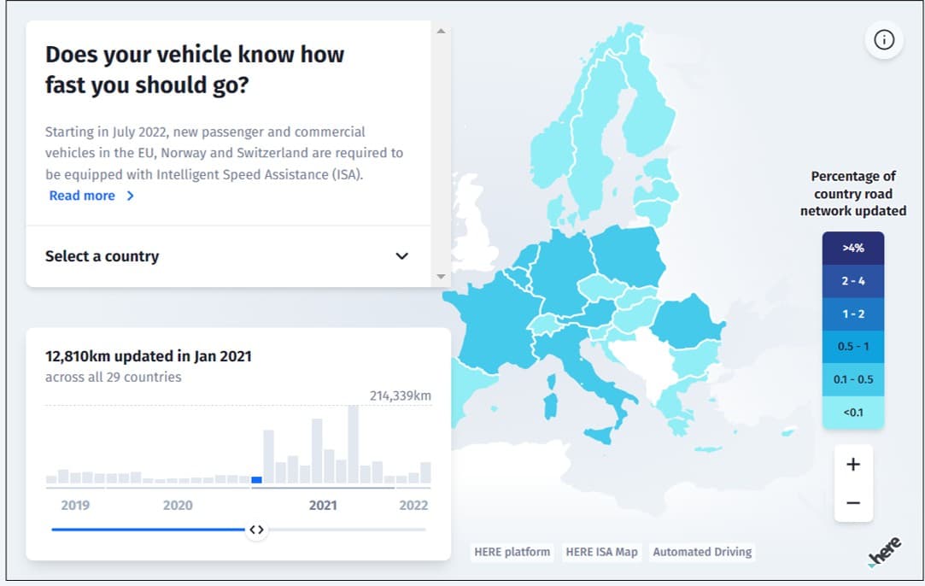The image size is (925, 586).
Task: Click the panel scrollbar up arrow
Action: pos(441,32)
